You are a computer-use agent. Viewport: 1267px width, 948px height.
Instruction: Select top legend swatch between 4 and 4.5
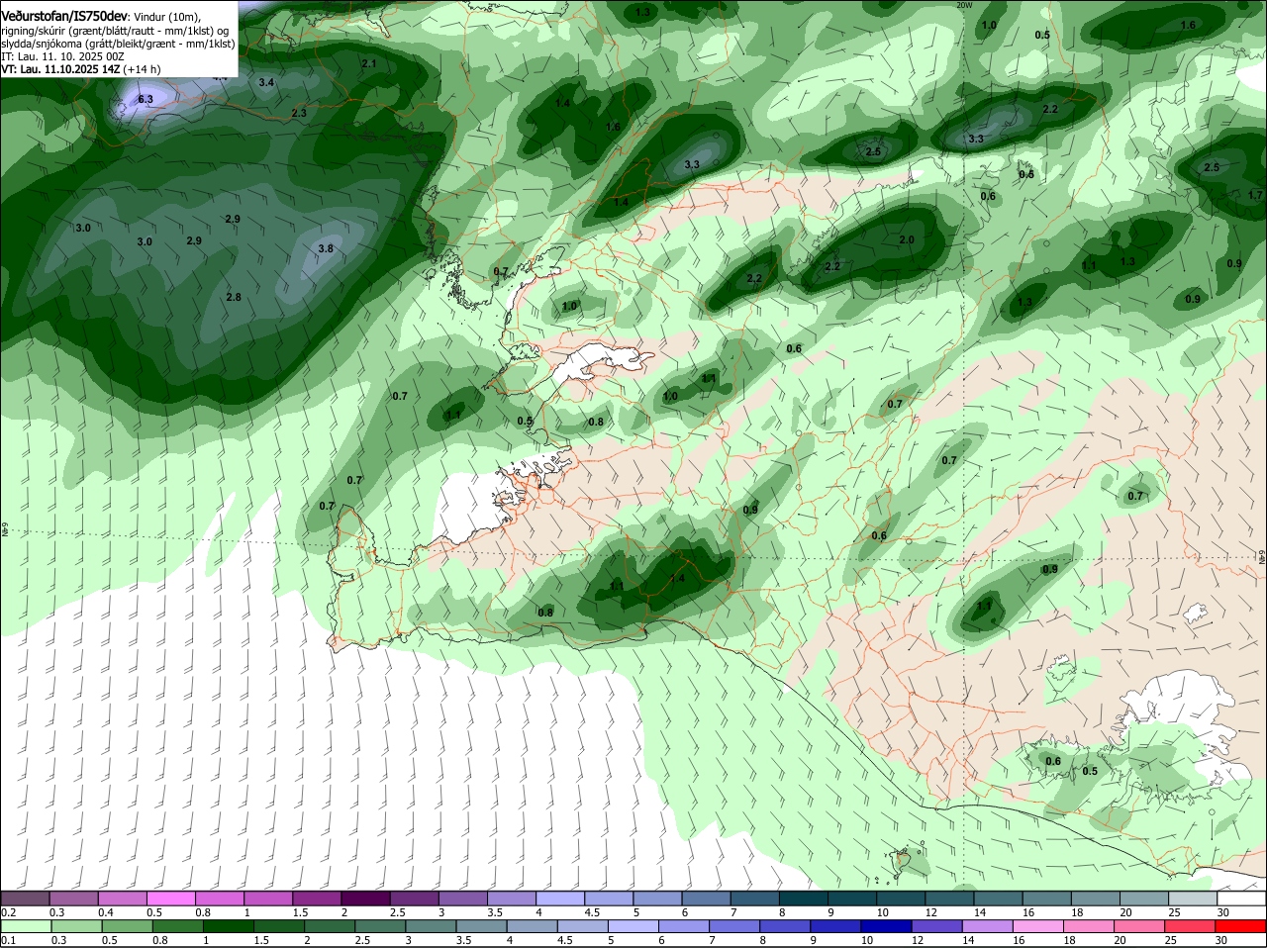coord(559,898)
